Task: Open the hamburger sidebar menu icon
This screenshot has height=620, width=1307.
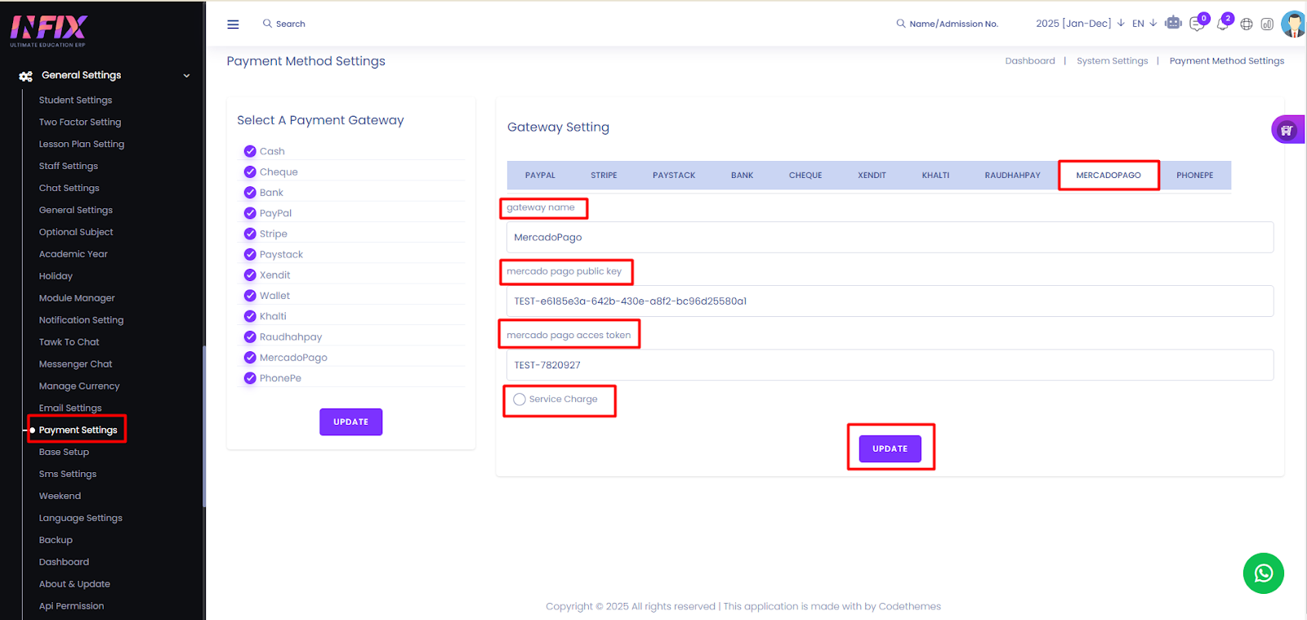Action: 233,25
